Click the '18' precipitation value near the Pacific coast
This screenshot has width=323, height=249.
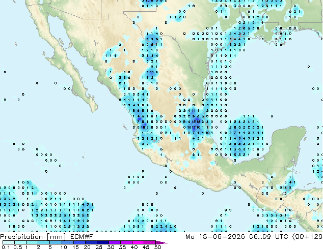143,128
